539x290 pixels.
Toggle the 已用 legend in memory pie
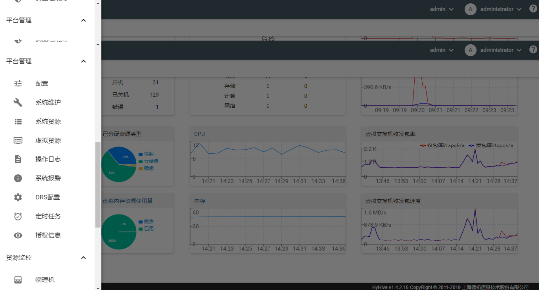pos(146,229)
